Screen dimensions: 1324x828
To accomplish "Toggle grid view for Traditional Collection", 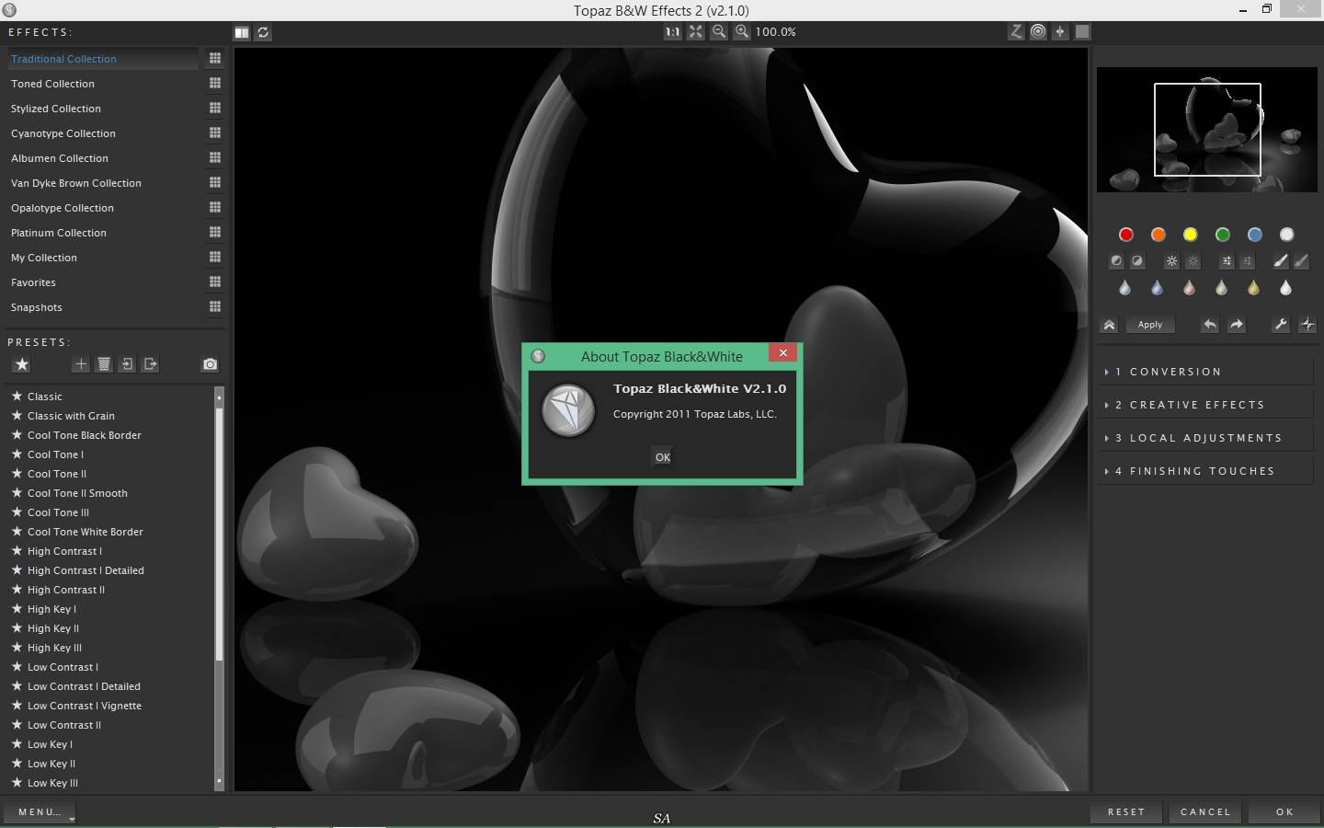I will point(214,58).
